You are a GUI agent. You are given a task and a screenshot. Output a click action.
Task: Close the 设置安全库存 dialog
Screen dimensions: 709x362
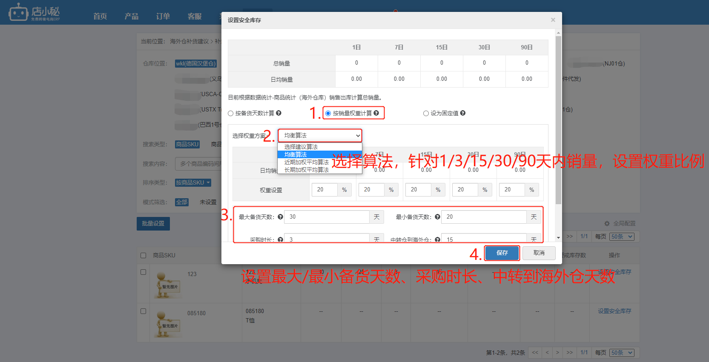point(553,20)
